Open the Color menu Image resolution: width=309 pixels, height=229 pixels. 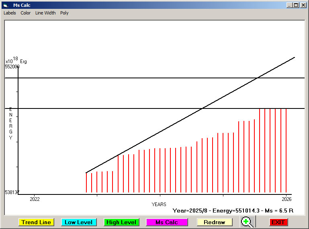tap(26, 13)
